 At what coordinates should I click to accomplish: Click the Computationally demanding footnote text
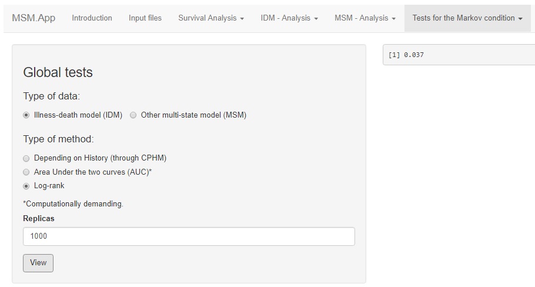(73, 204)
